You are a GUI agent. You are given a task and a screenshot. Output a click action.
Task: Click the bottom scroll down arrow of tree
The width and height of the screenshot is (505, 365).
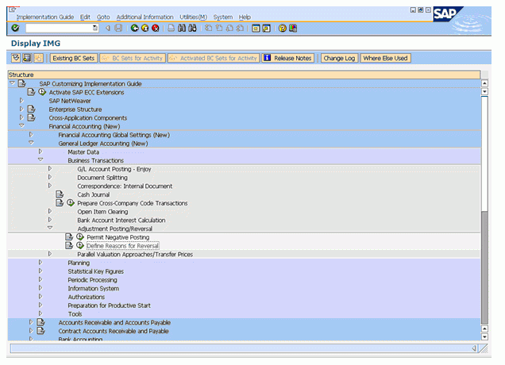pos(484,336)
